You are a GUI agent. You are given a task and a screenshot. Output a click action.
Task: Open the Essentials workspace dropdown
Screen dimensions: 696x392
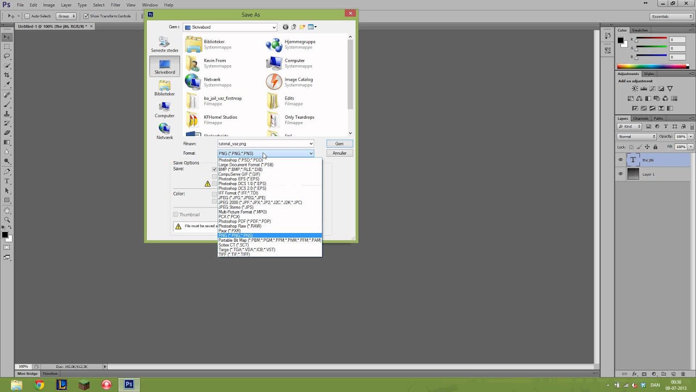point(671,16)
